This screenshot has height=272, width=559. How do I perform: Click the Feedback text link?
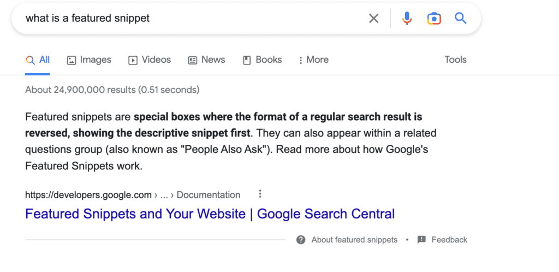pyautogui.click(x=449, y=240)
